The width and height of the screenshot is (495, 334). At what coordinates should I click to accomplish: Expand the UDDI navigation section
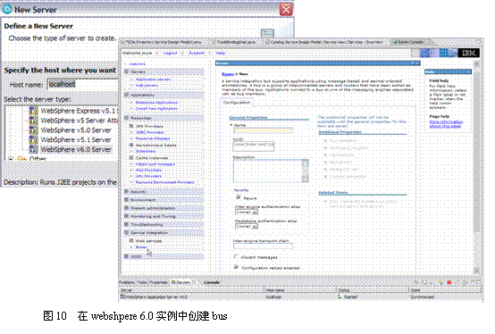pos(126,256)
